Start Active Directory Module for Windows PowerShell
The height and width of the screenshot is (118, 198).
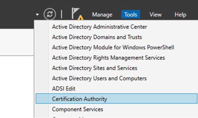pyautogui.click(x=117, y=47)
